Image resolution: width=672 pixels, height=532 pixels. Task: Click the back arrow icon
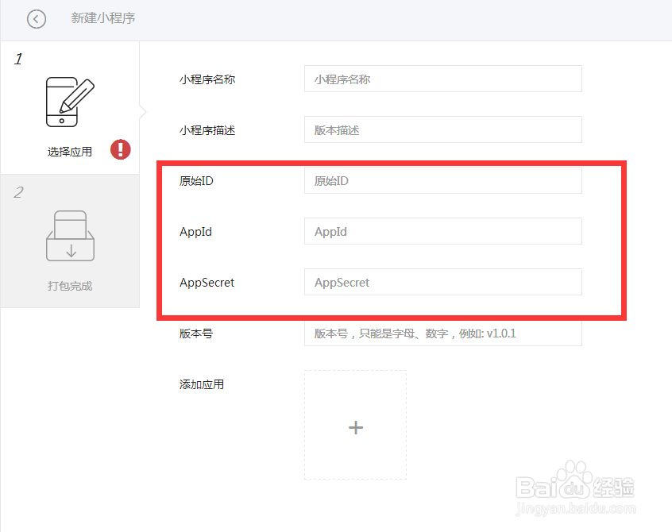37,19
